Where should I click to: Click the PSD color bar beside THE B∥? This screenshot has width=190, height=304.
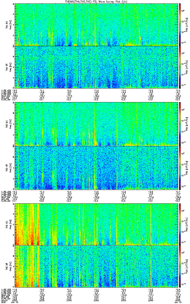point(180,267)
